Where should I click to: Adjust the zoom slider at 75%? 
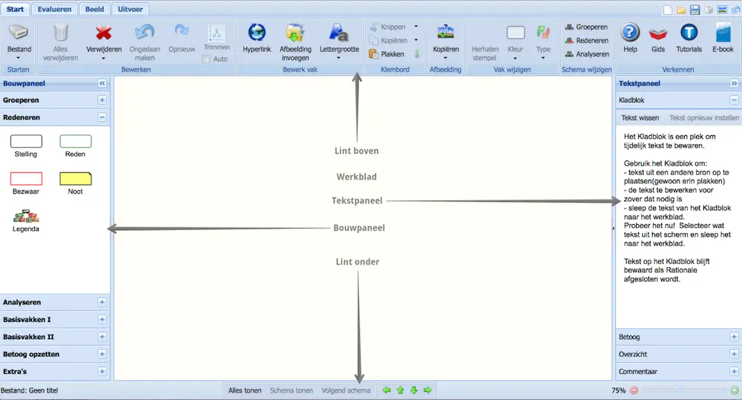tap(678, 390)
